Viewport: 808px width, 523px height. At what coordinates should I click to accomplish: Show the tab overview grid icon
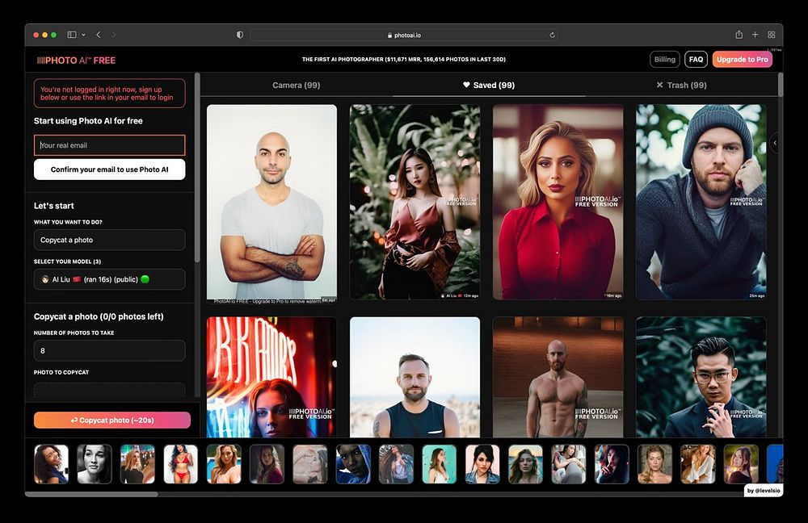tap(772, 35)
